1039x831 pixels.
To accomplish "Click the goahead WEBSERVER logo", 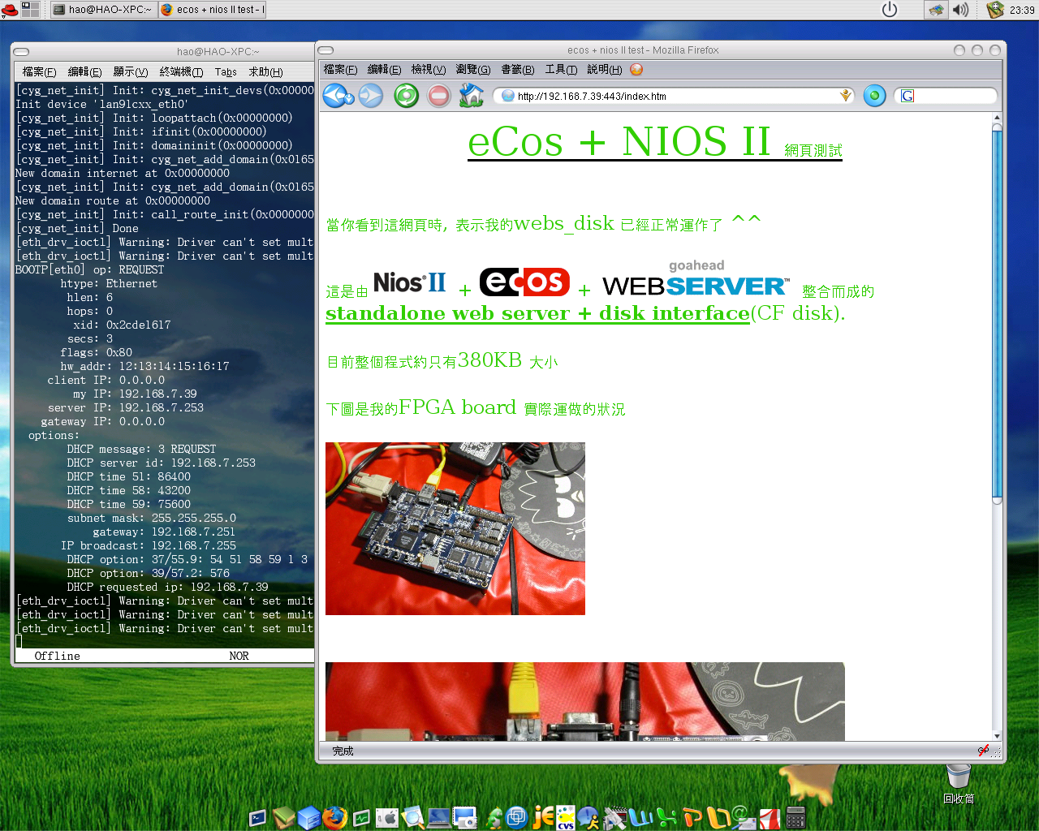I will click(696, 279).
